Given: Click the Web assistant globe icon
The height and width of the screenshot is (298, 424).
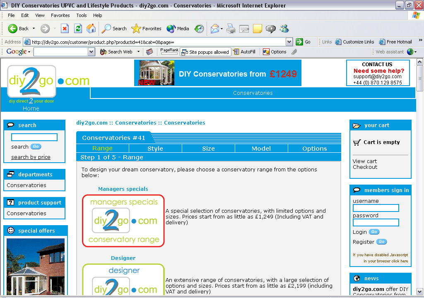Looking at the screenshot, I should tap(410, 52).
